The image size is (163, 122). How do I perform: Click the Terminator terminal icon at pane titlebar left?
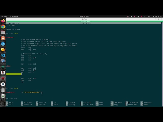7,21
